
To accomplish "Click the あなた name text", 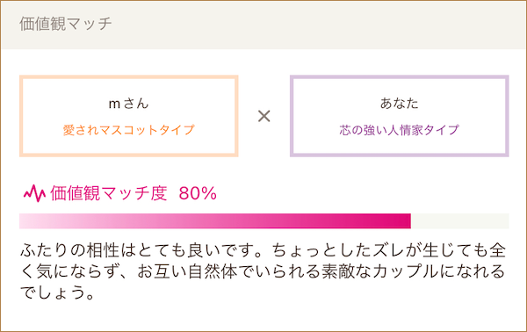I will (400, 103).
